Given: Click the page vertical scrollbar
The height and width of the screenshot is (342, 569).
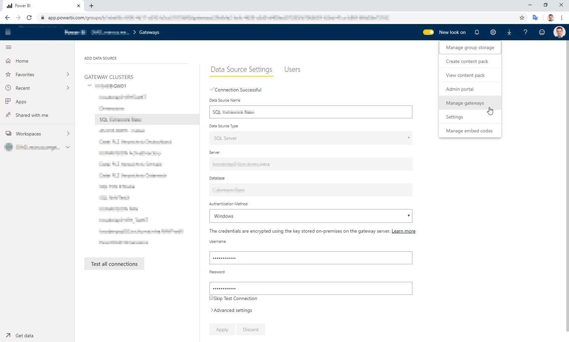Looking at the screenshot, I should (x=567, y=186).
